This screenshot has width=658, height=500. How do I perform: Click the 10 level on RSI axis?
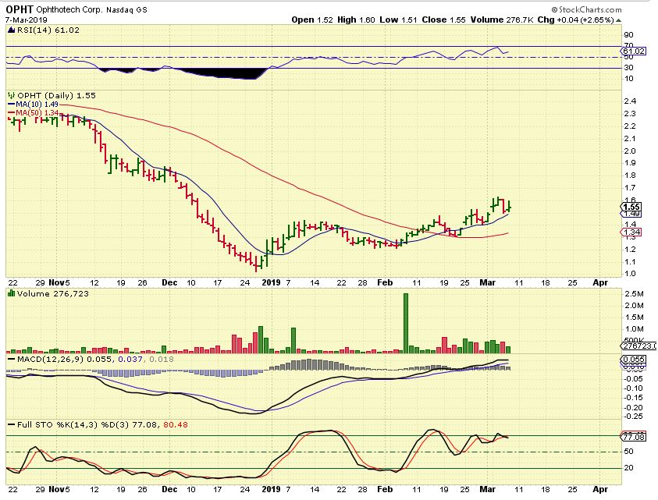pyautogui.click(x=628, y=79)
